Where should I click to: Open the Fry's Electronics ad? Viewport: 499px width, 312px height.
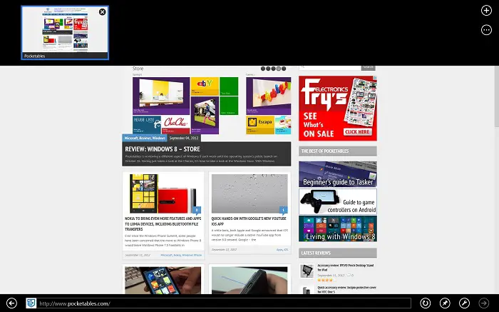[x=338, y=108]
